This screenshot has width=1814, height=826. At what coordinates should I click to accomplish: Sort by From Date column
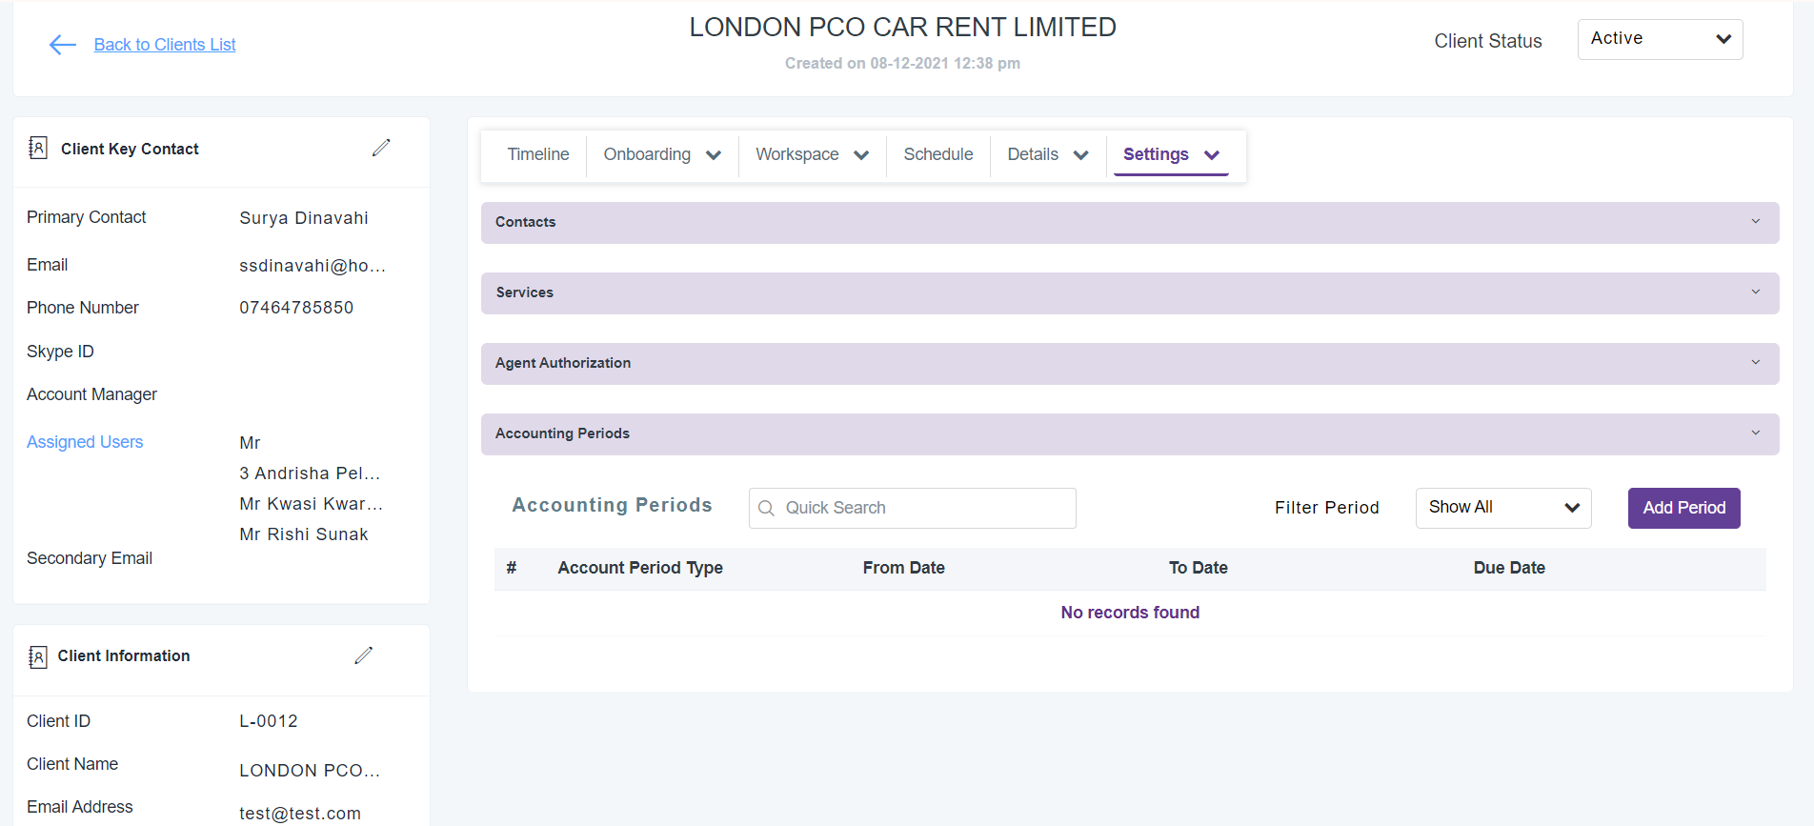[903, 568]
